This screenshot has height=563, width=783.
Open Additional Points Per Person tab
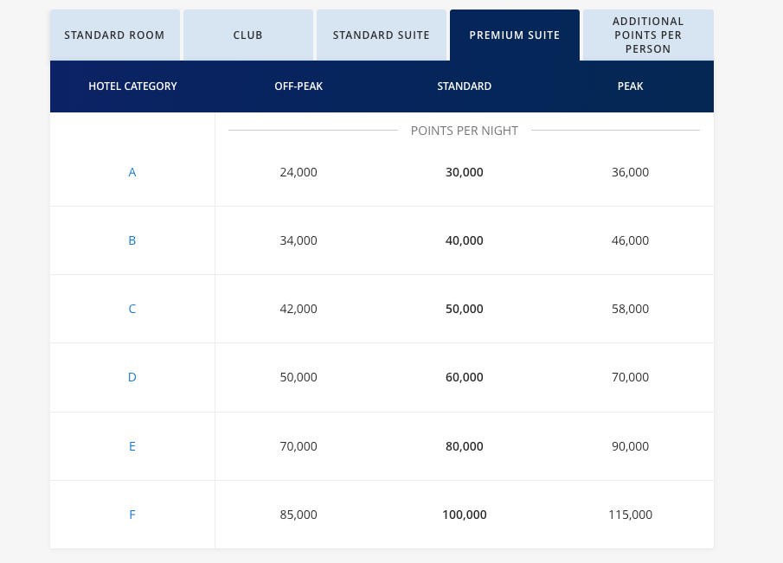647,35
